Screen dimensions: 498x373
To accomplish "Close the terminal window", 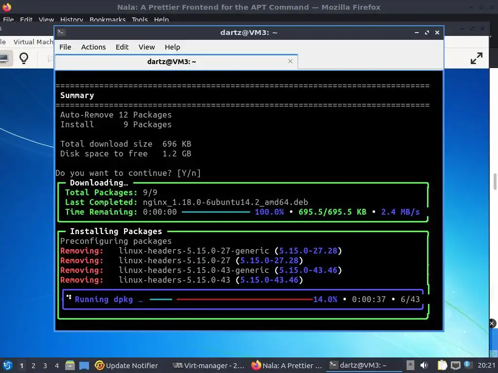I will click(x=437, y=33).
